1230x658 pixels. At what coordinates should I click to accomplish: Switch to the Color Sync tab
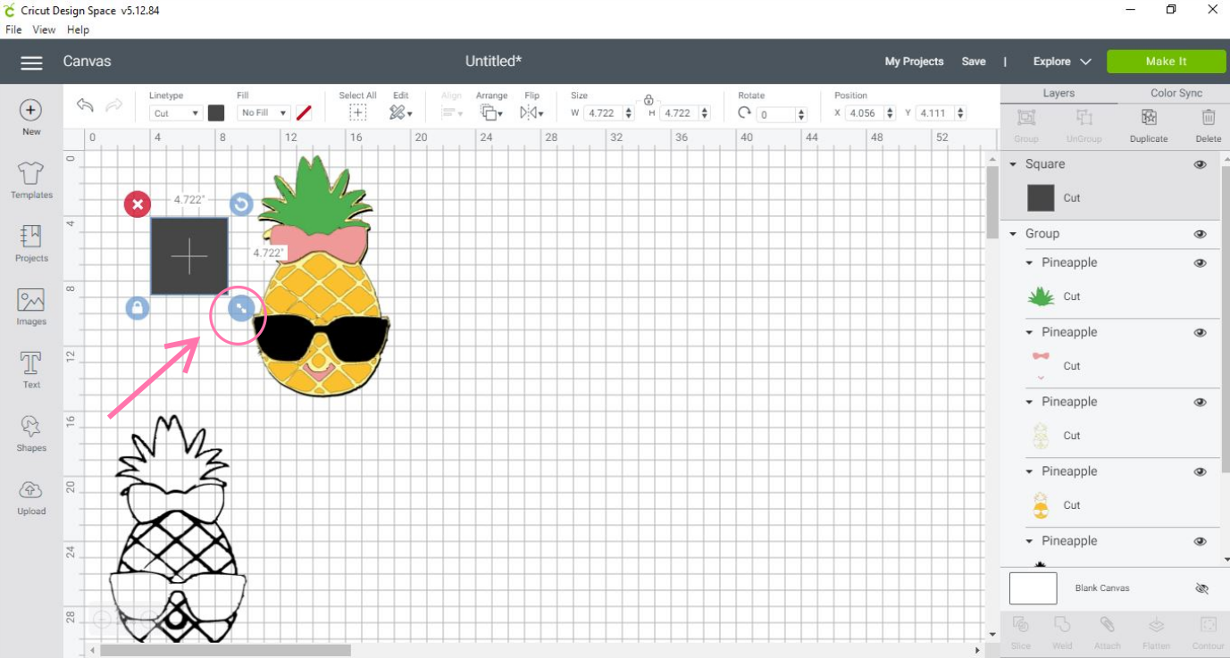(1176, 93)
